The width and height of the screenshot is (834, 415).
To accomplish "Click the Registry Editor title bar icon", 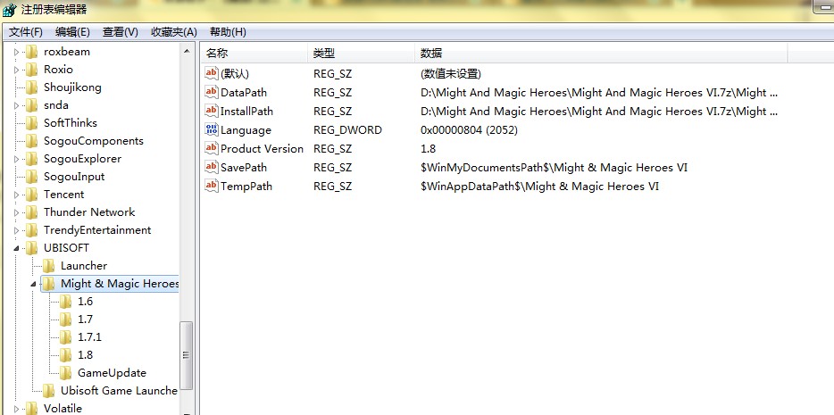I will point(10,10).
